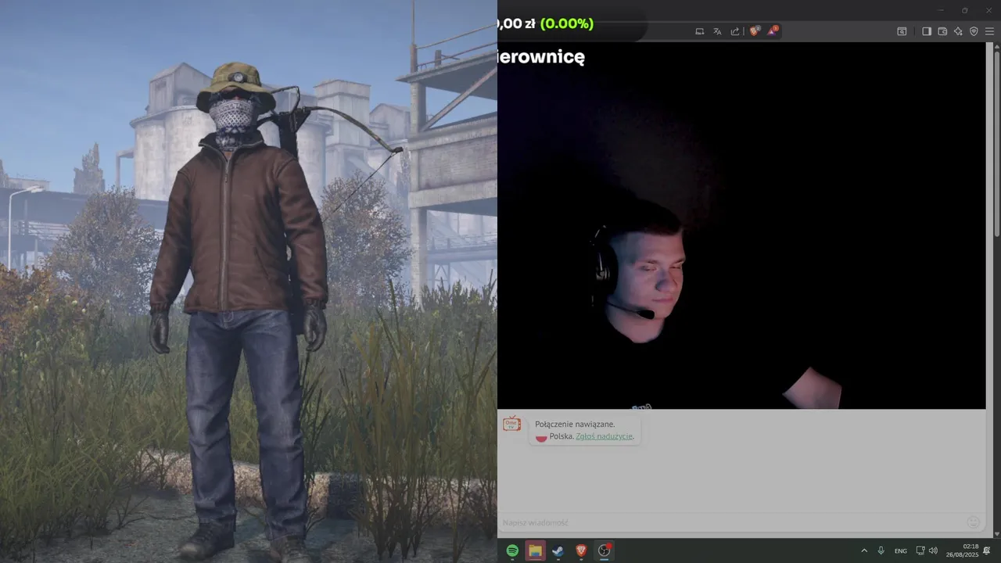Open the browser hamburger menu
Screen dimensions: 1001x563
point(990,31)
